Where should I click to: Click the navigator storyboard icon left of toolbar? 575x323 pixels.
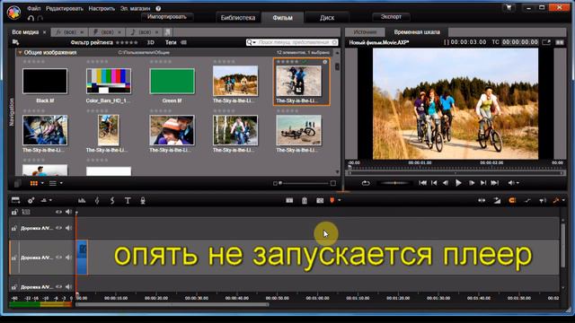[15, 200]
